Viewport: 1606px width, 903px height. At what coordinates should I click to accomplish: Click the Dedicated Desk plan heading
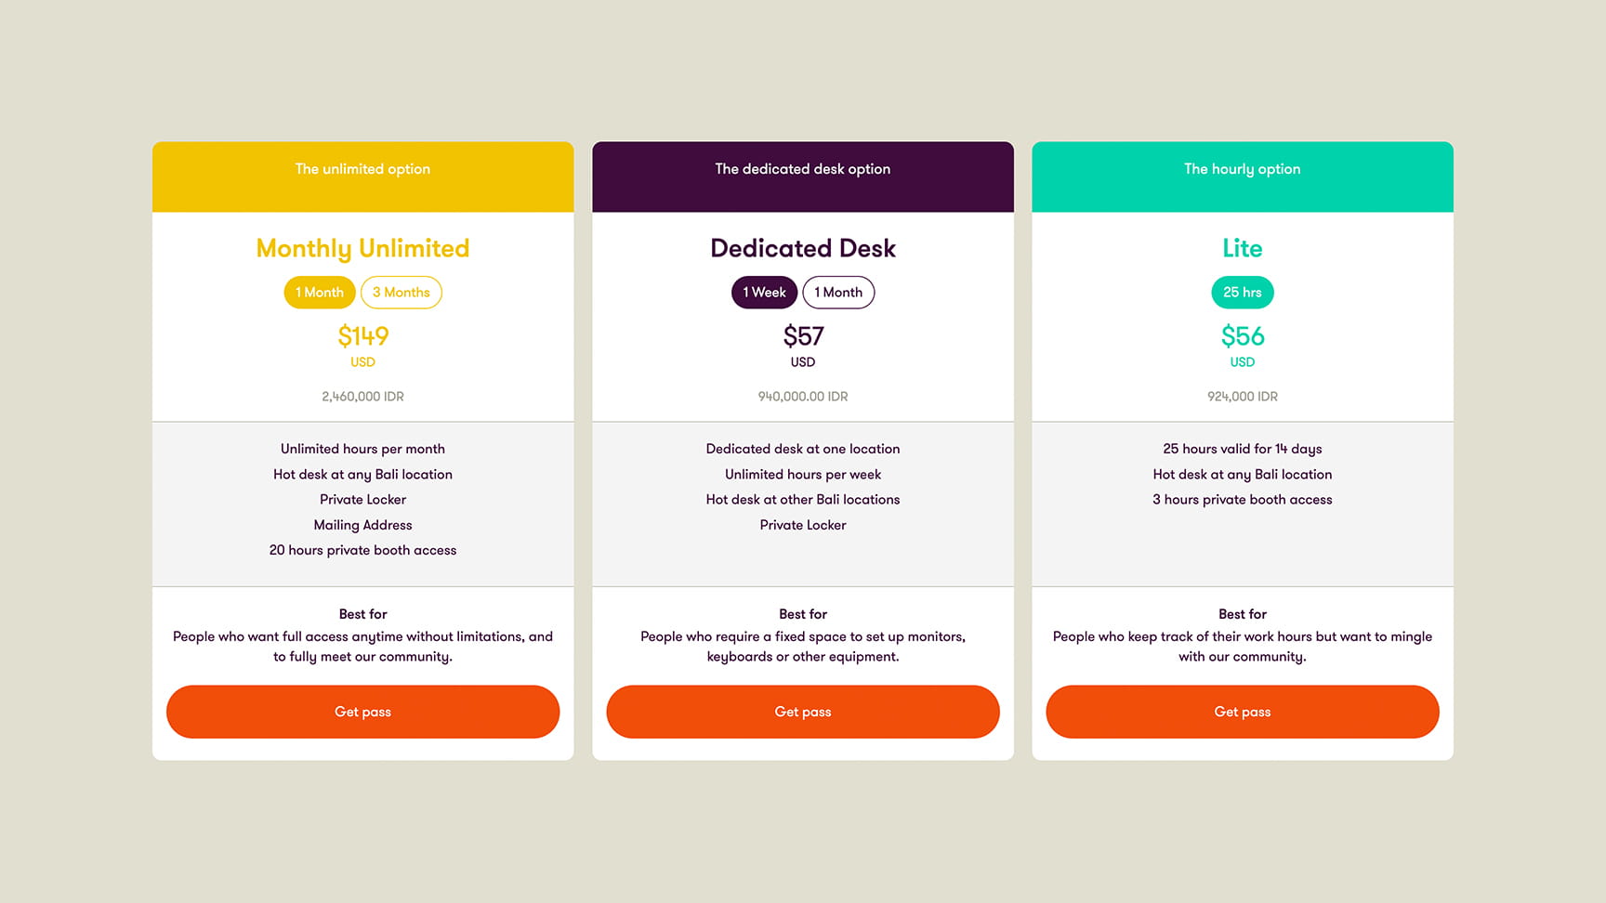pos(803,248)
